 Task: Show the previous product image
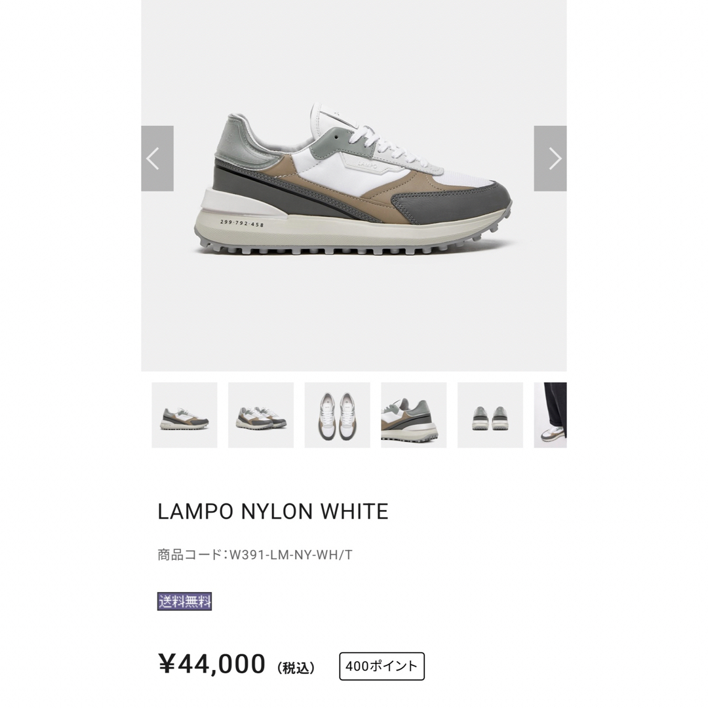(x=157, y=159)
